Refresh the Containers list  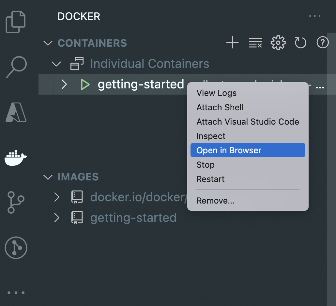(x=300, y=42)
